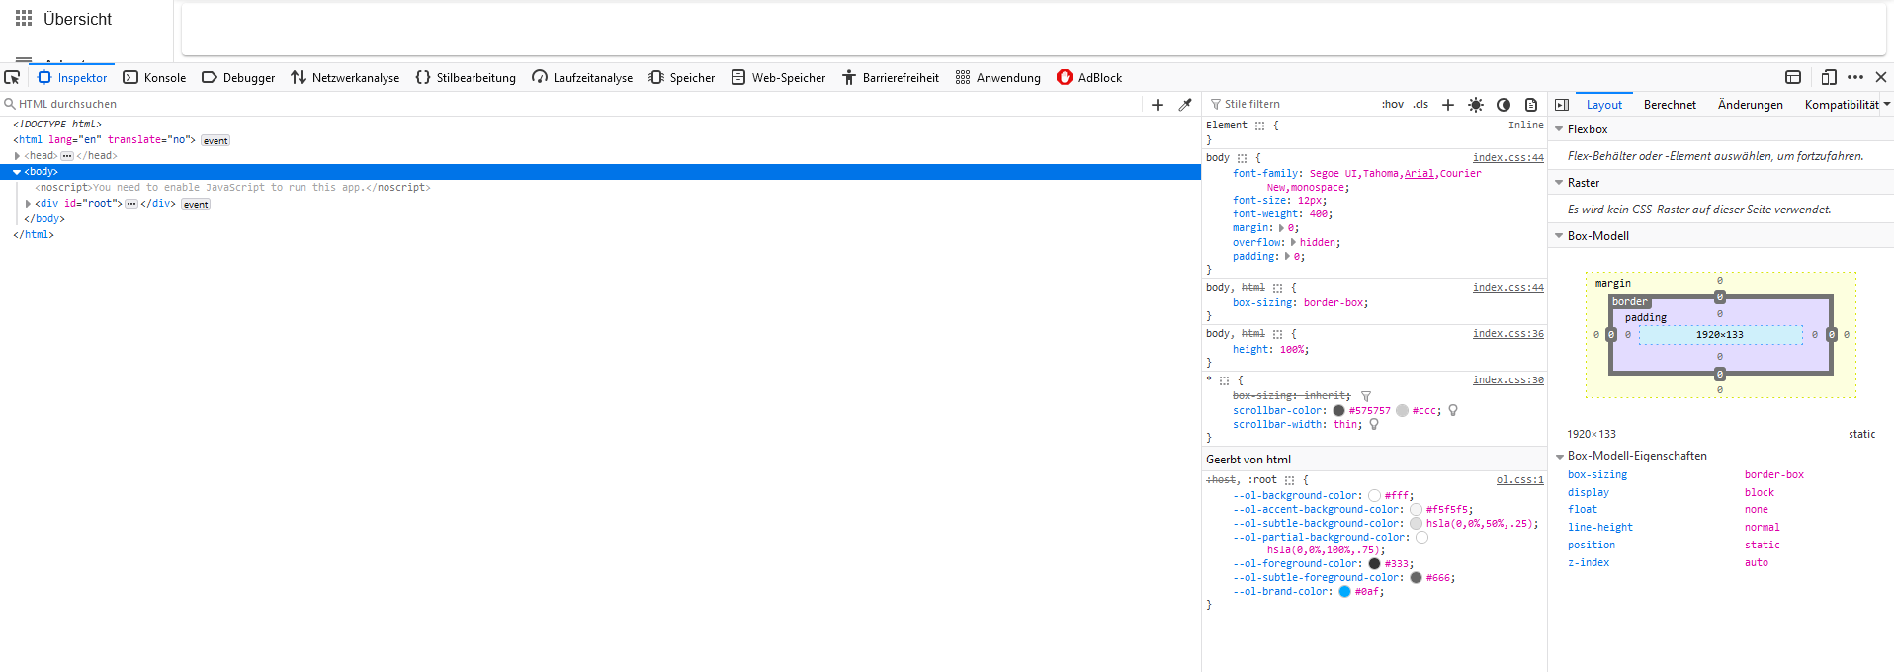Open the Stilbearbeitung tab
The height and width of the screenshot is (672, 1894).
tap(466, 77)
